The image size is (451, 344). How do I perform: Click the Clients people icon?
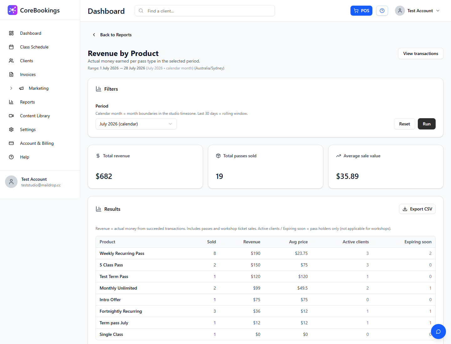tap(11, 61)
